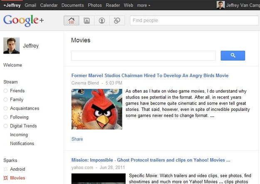This screenshot has height=184, width=260.
Task: Click Jeffrey Van Camp avatar in top bar
Action: [220, 5]
